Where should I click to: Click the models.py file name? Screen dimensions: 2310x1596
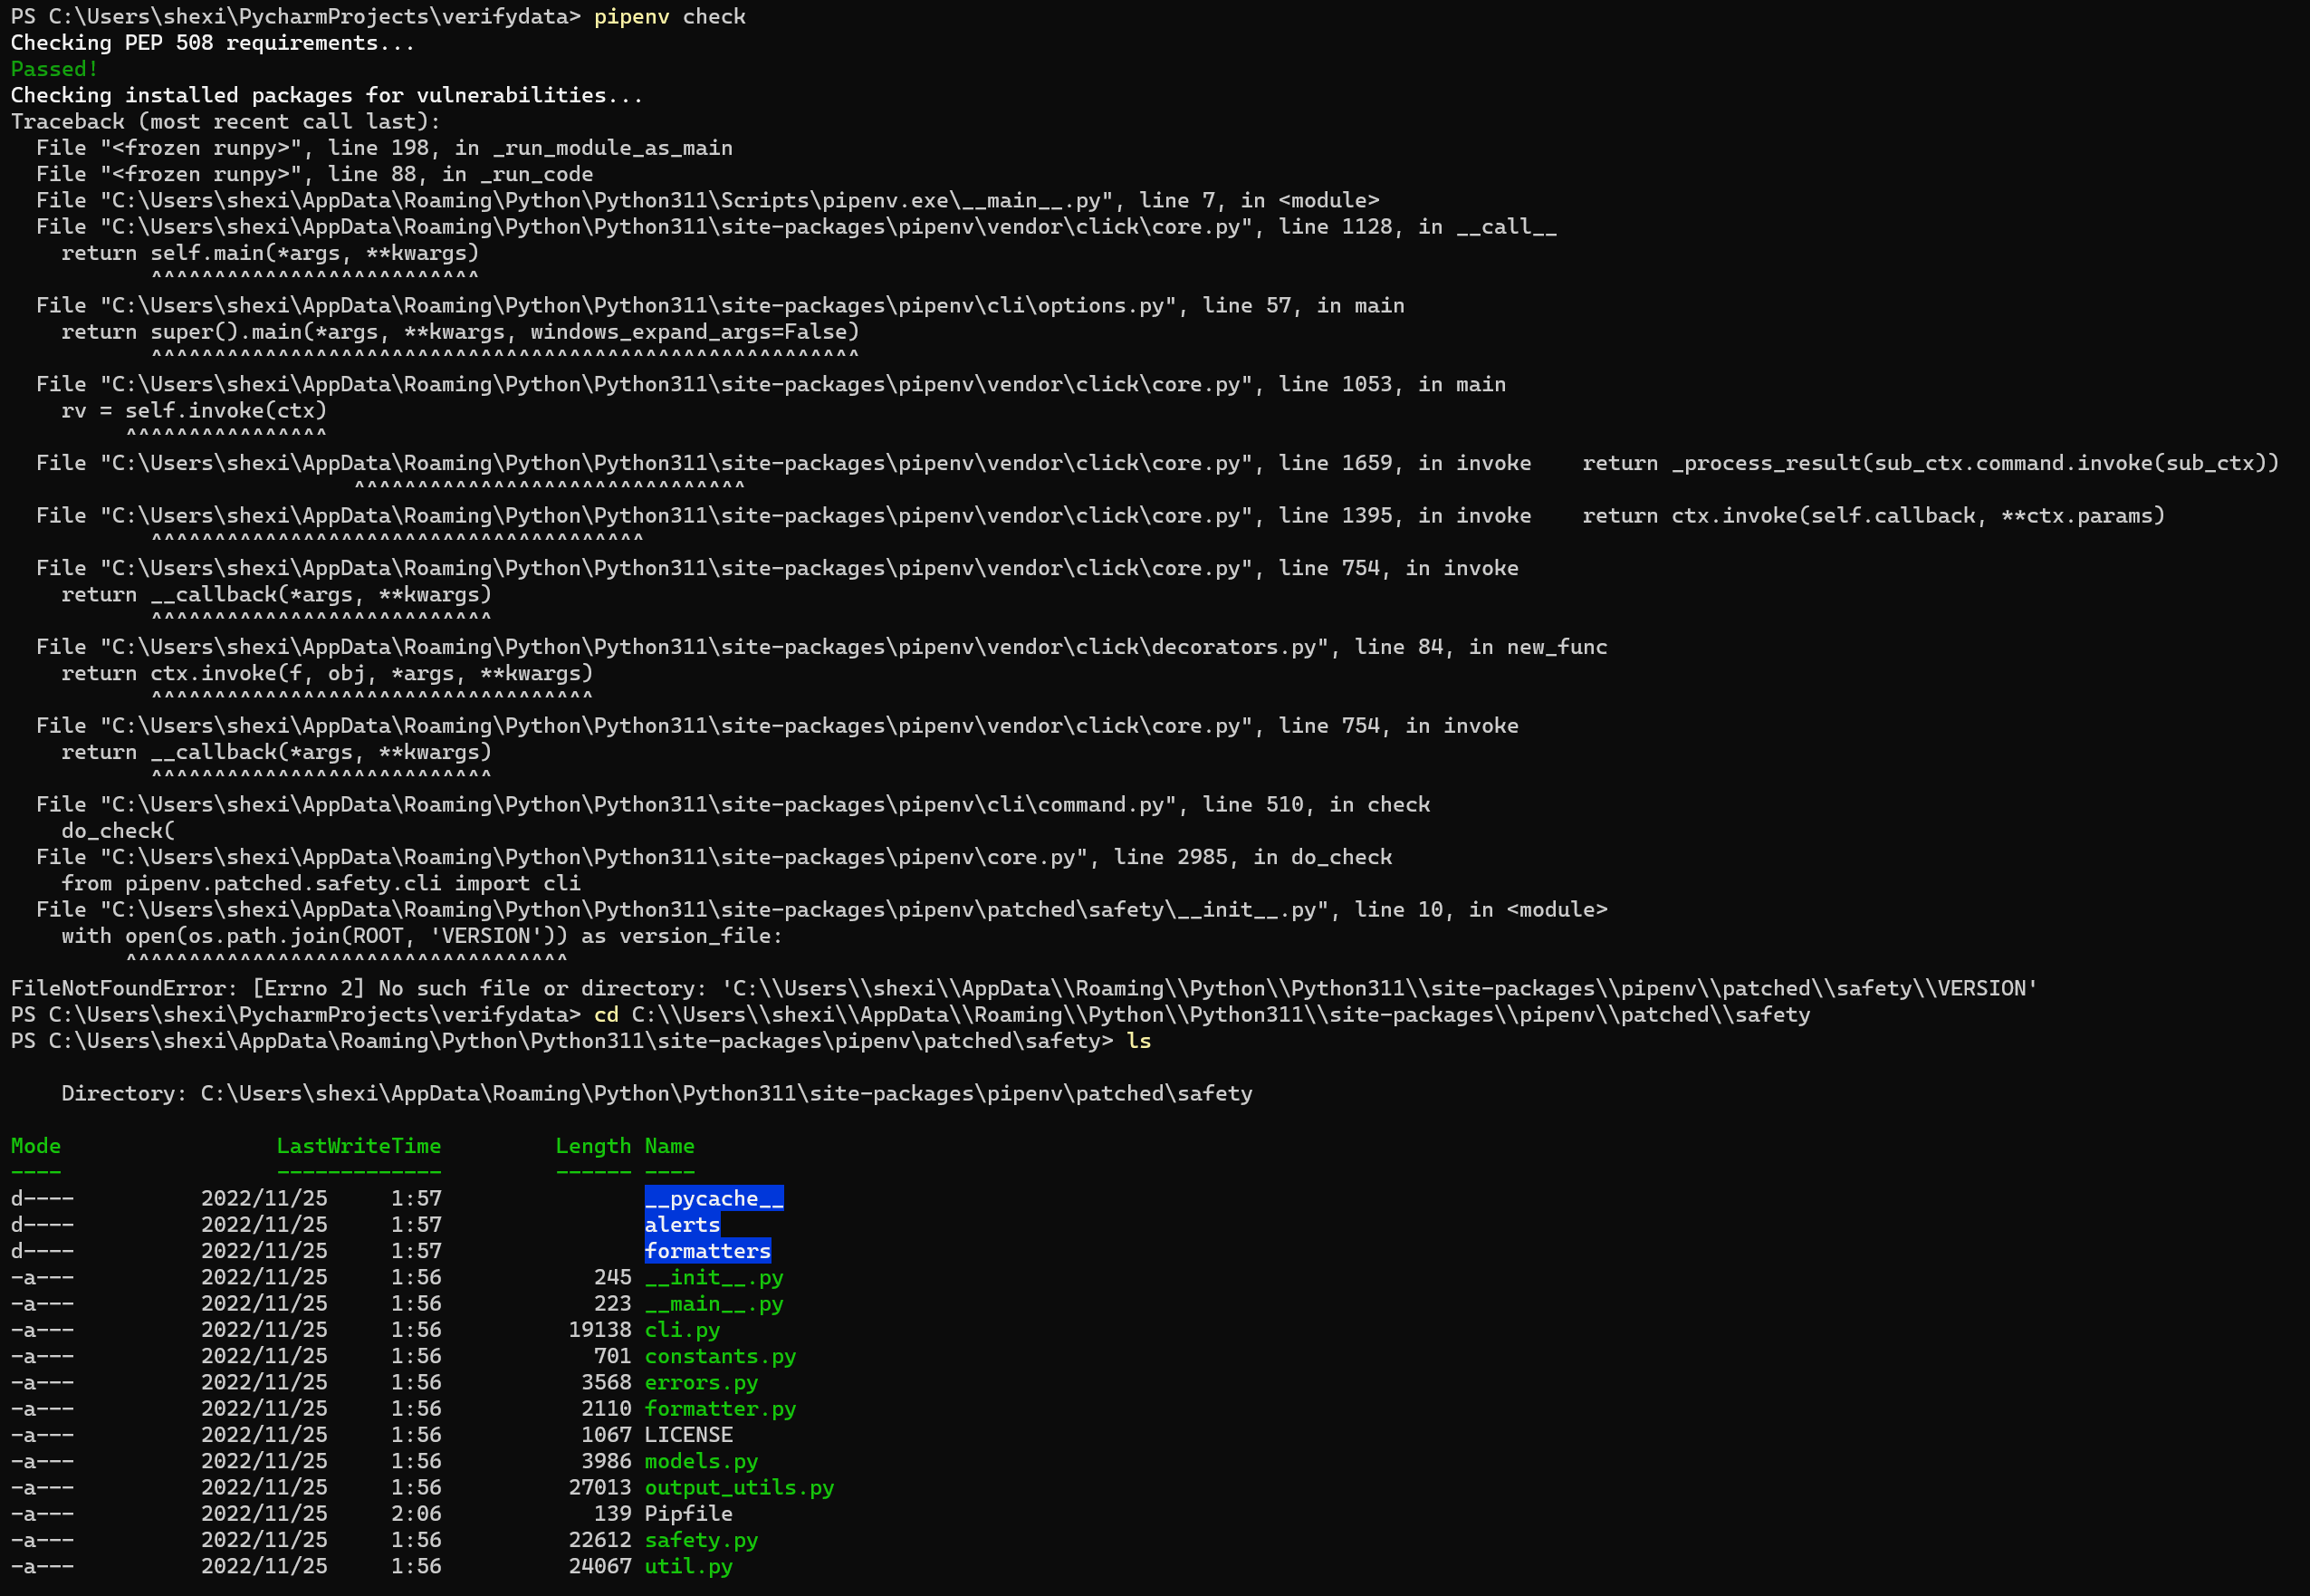(701, 1461)
